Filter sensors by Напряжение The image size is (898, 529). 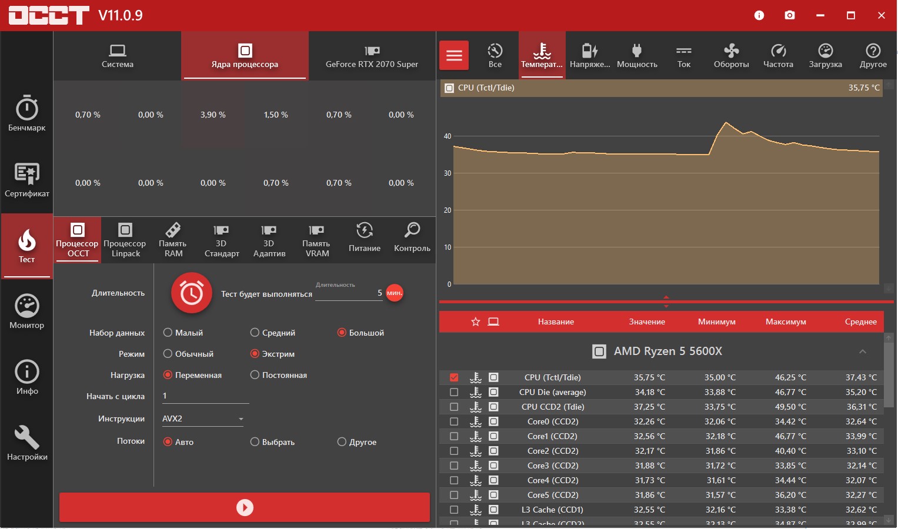tap(590, 56)
